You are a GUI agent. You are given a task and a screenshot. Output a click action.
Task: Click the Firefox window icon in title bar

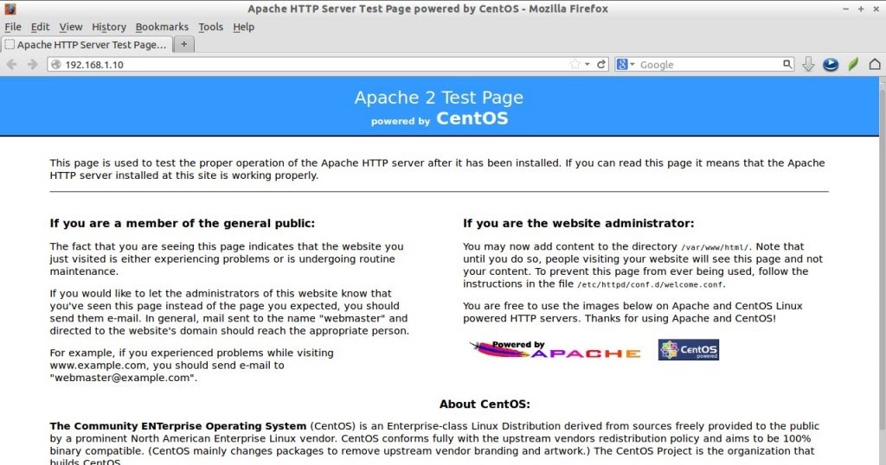tap(10, 9)
